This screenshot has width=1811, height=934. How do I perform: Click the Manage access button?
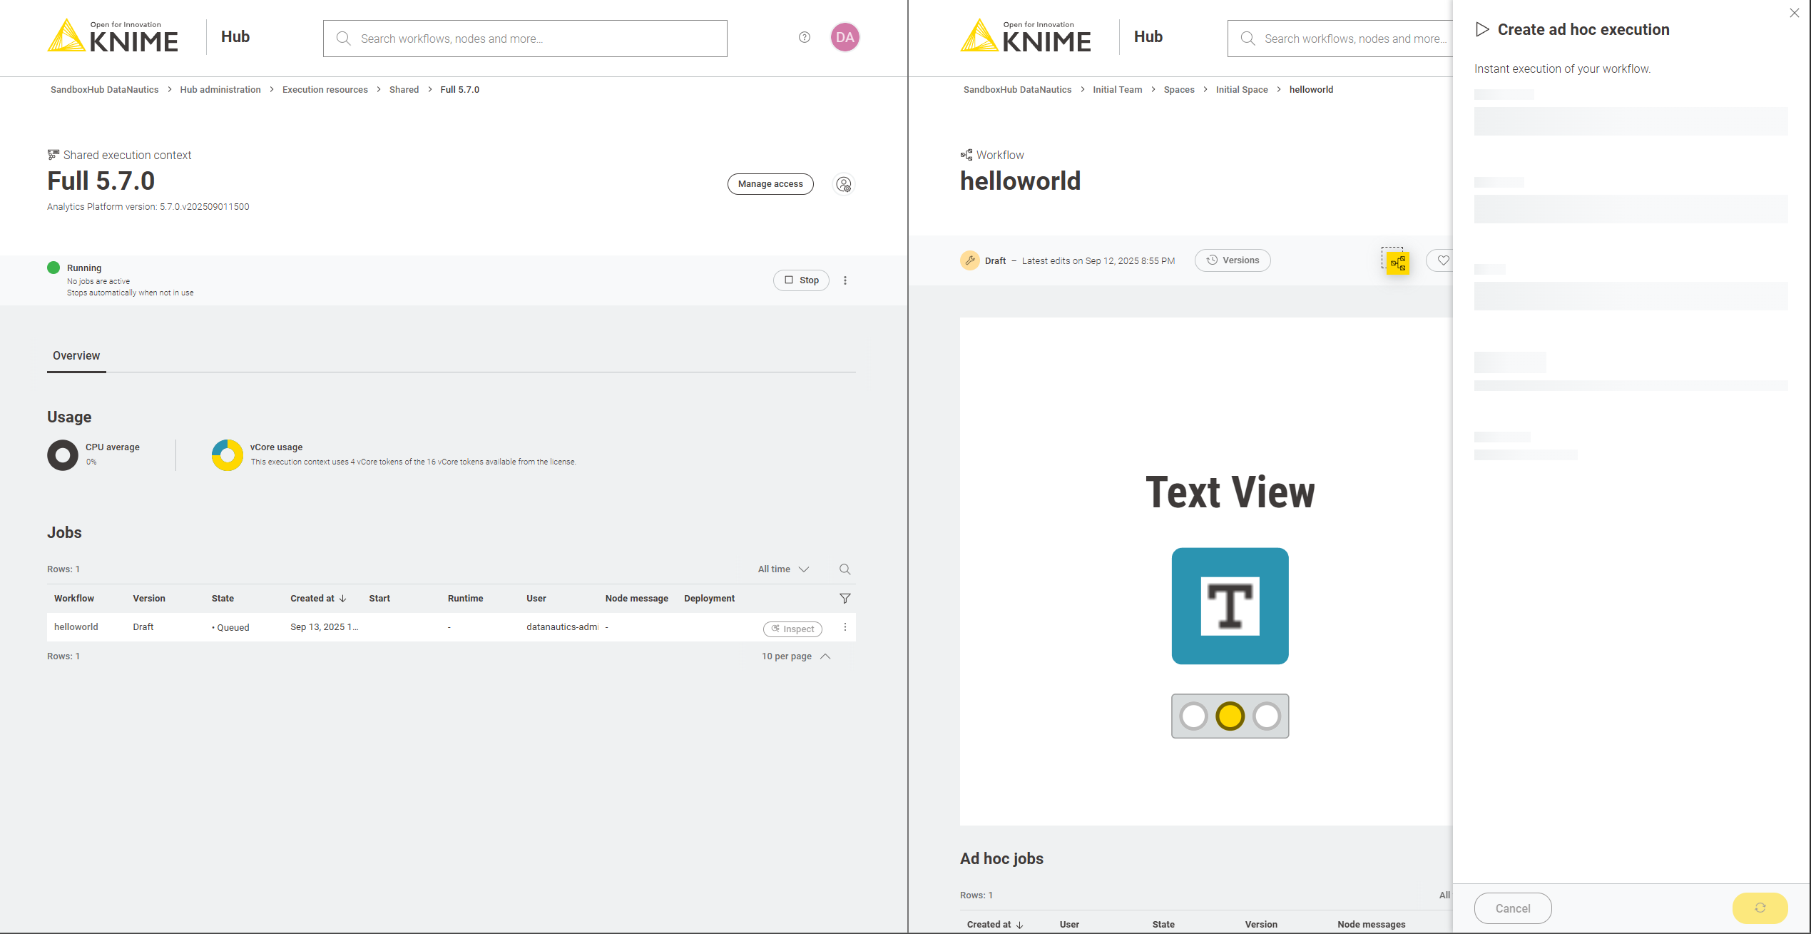770,183
